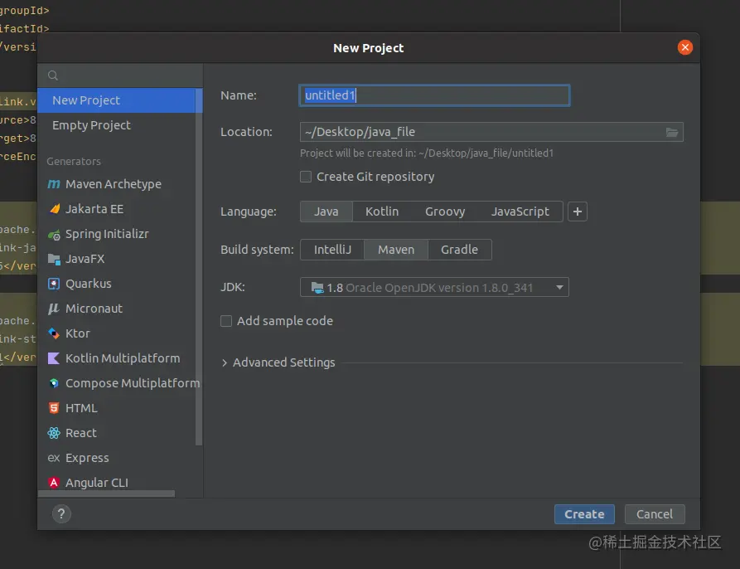Open help with the question mark button
Viewport: 740px width, 569px height.
(x=61, y=514)
